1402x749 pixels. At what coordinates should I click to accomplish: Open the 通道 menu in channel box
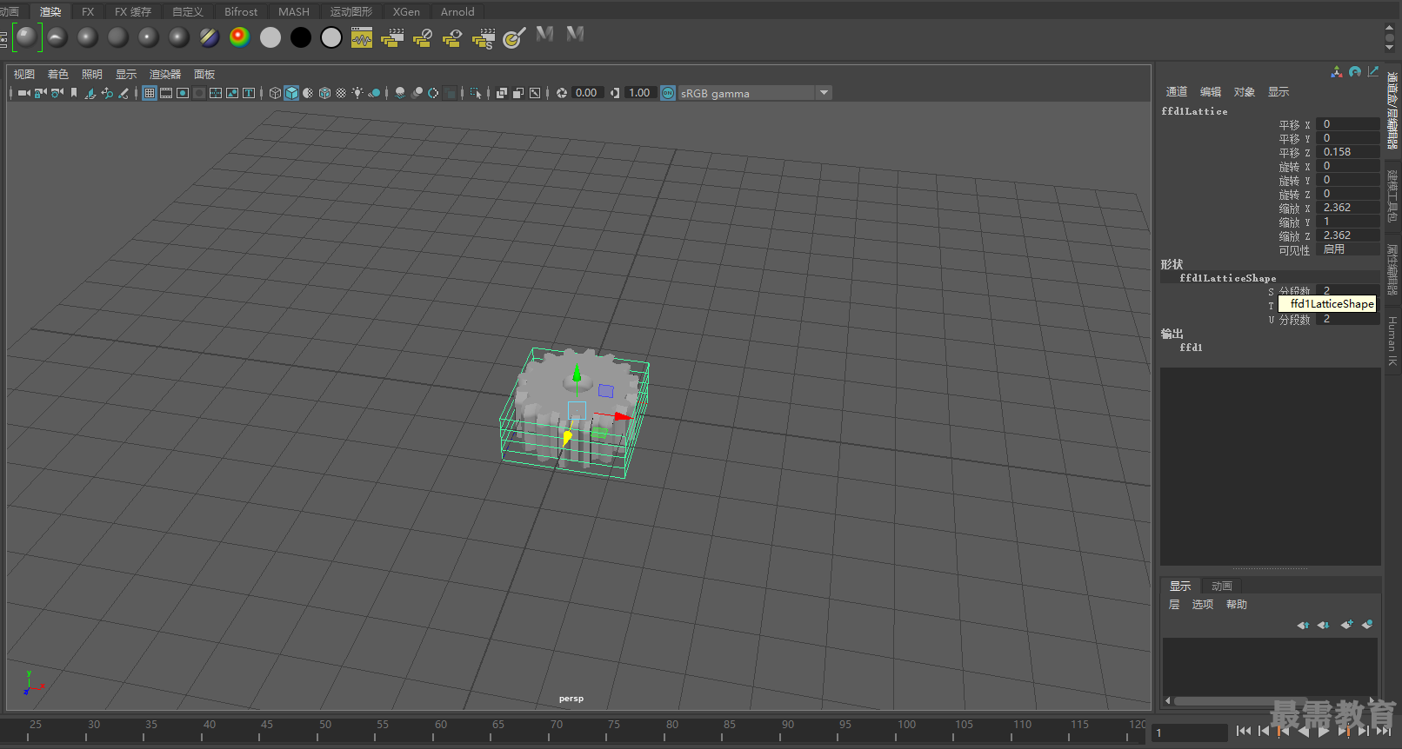click(x=1177, y=92)
